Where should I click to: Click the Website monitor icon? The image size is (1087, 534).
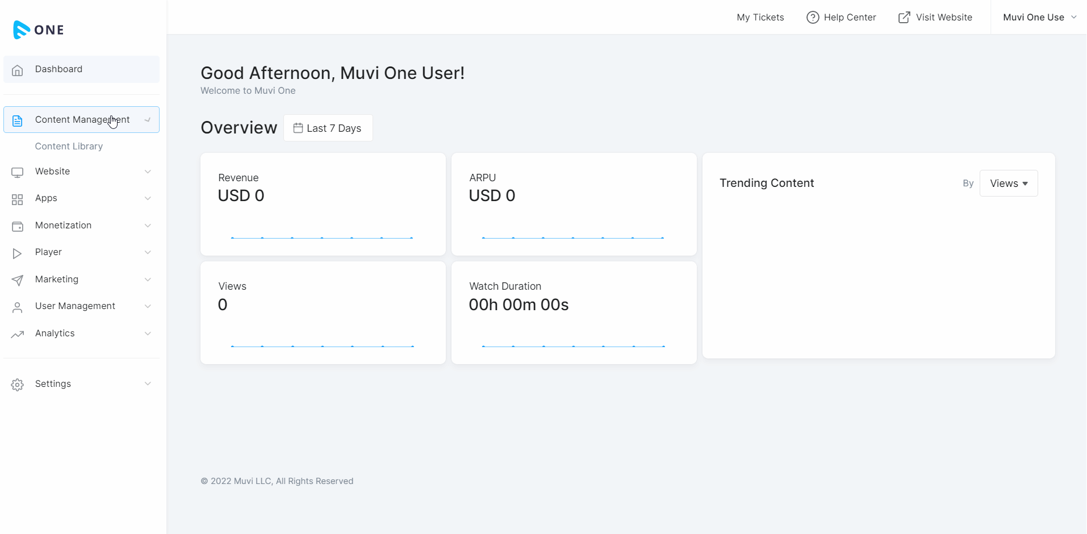(x=18, y=172)
